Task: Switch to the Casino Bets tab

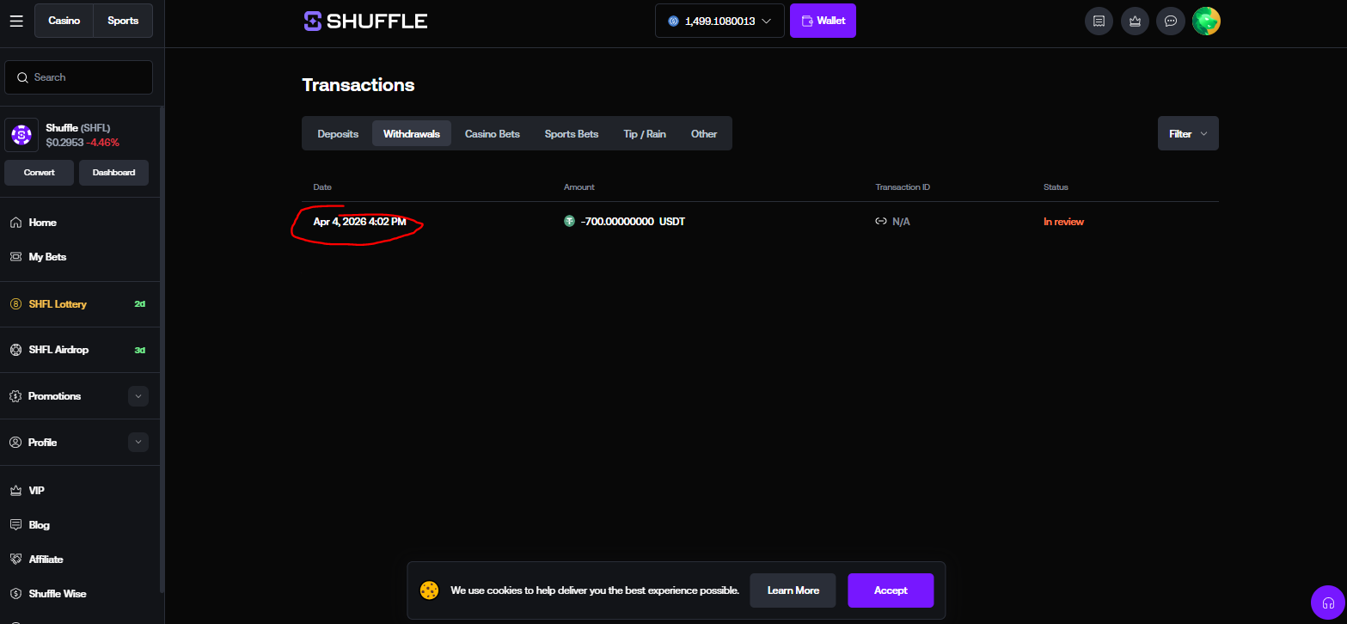Action: point(493,133)
